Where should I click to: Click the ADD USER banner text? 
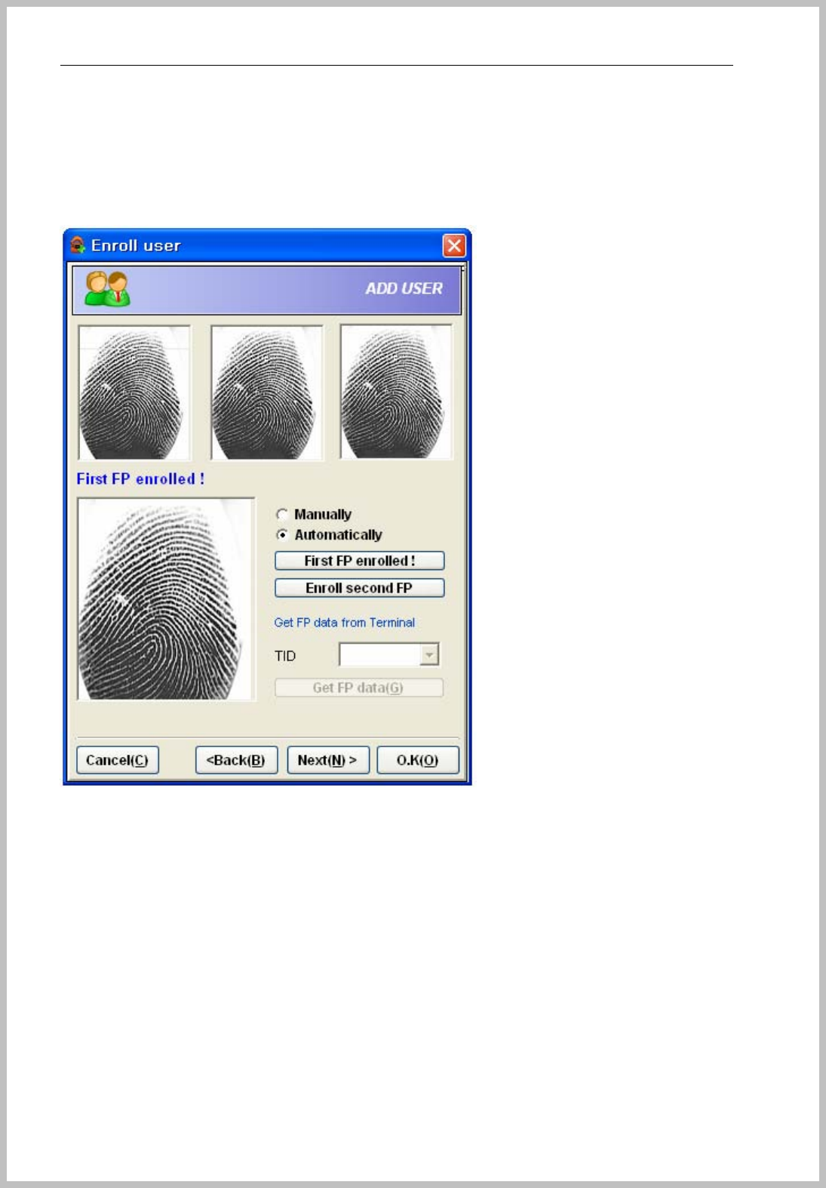click(404, 288)
